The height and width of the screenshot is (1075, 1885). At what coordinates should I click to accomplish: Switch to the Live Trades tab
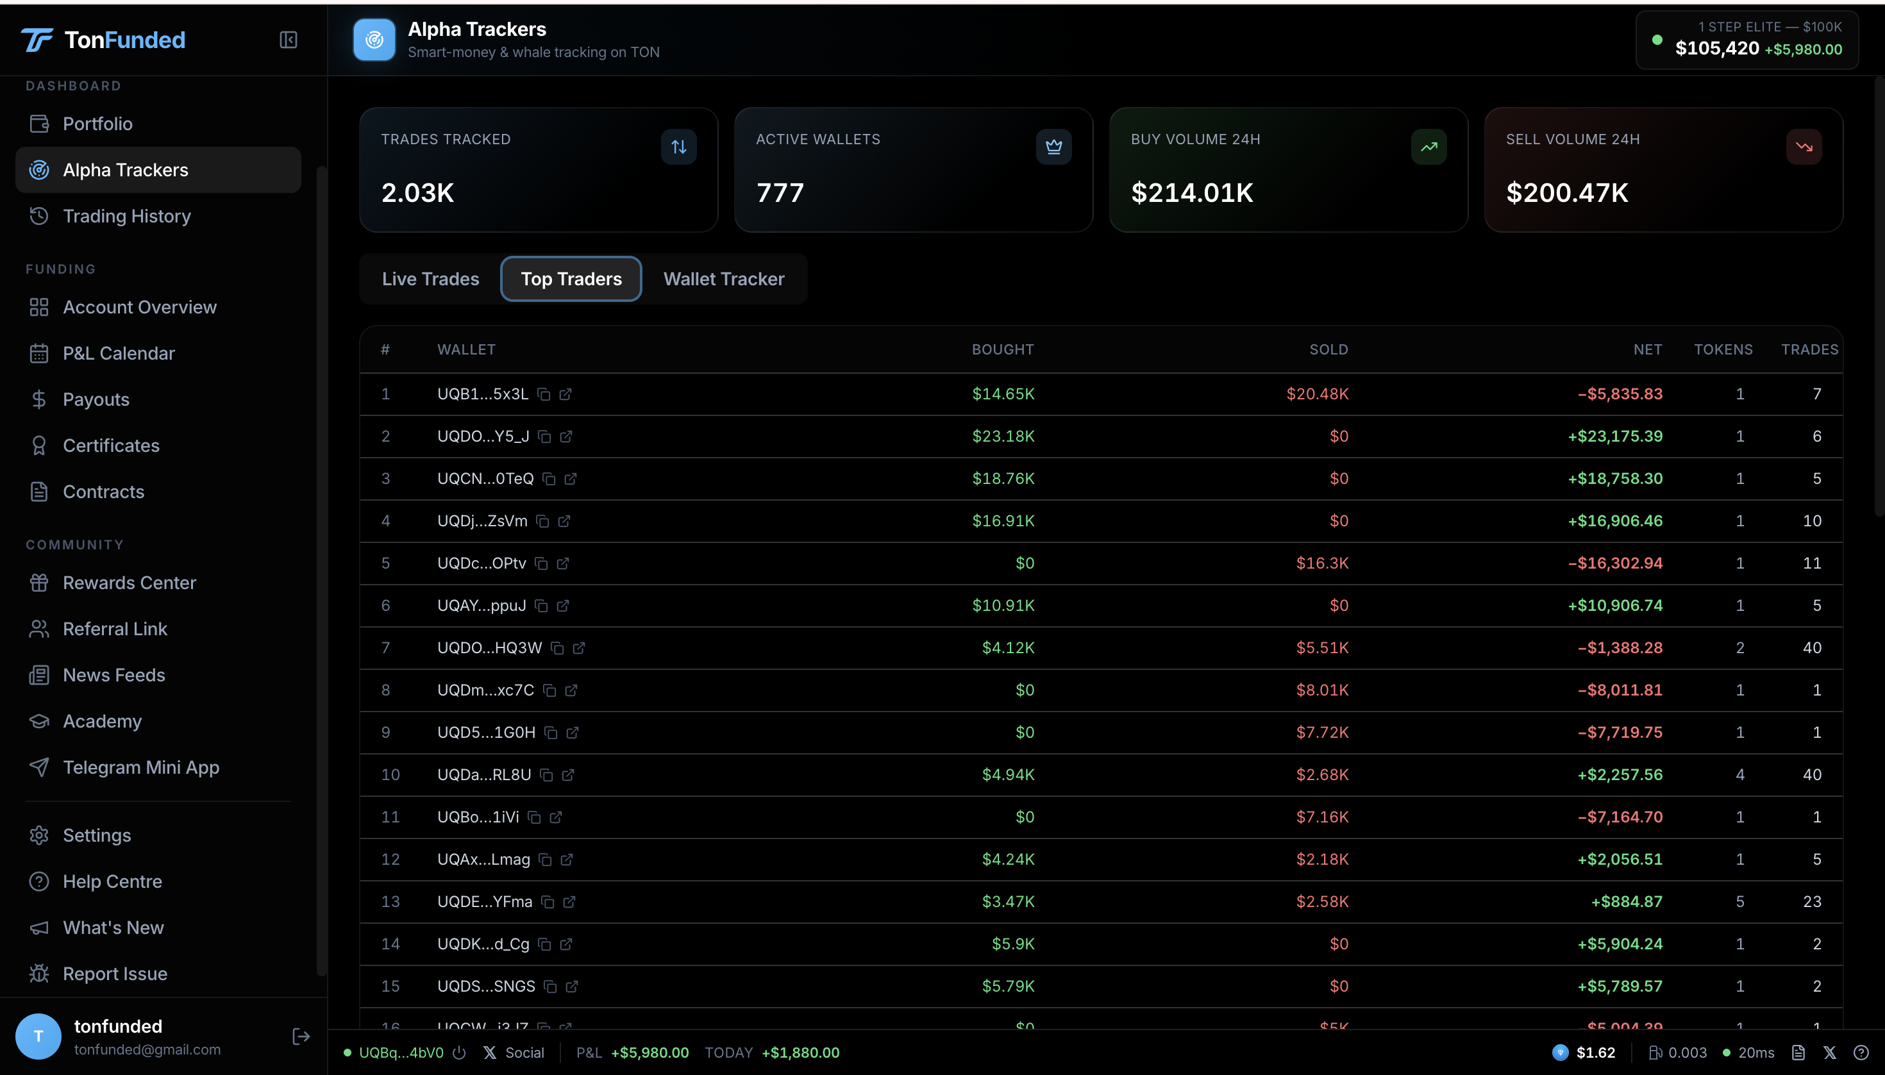point(430,279)
